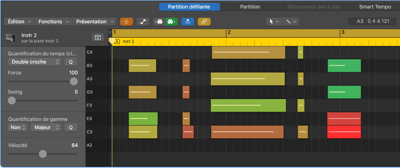Click the Vélocité slider handle

43,154
